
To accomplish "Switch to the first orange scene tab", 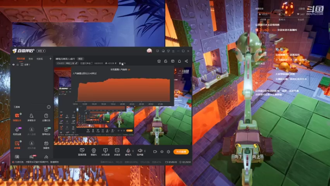I will coord(21,59).
